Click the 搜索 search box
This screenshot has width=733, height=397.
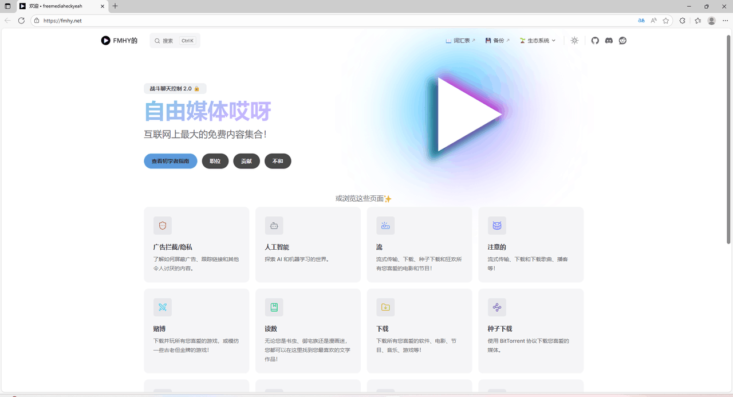tap(175, 41)
